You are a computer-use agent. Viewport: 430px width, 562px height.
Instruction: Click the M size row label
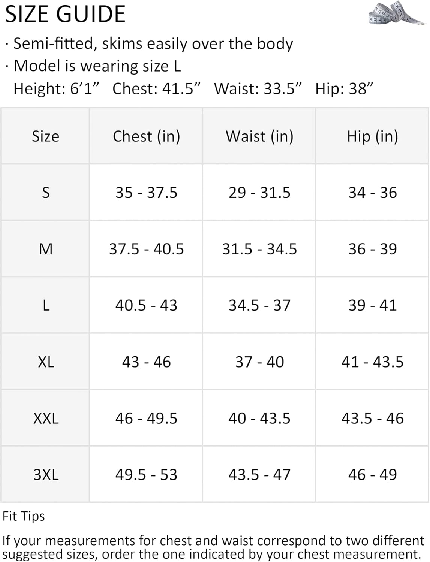click(x=46, y=249)
